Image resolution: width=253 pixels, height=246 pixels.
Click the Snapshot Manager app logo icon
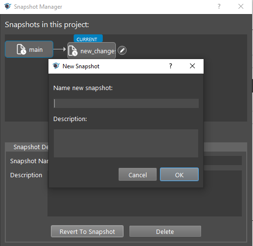pos(7,6)
